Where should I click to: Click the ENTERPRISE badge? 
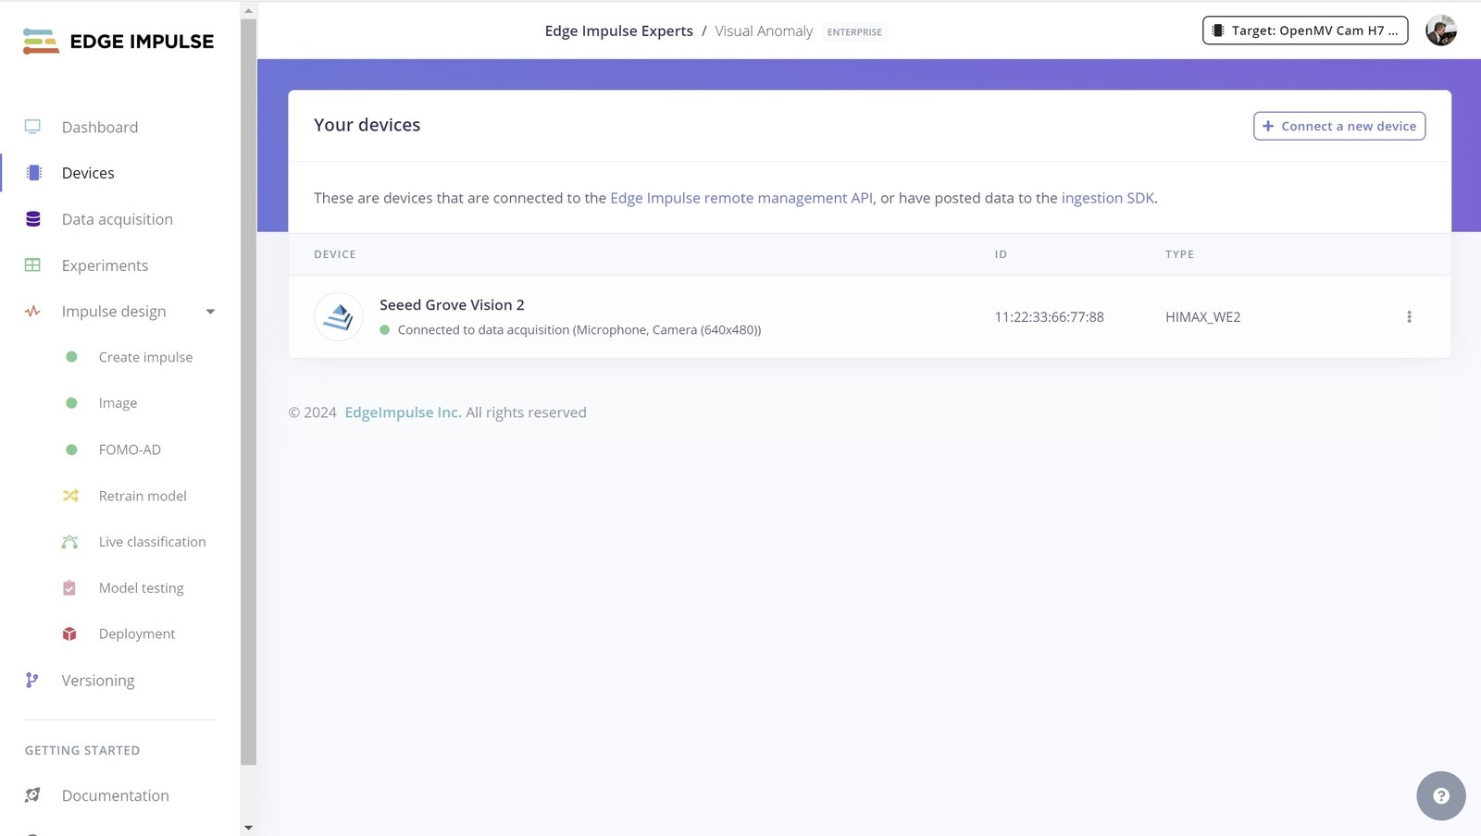(x=854, y=32)
